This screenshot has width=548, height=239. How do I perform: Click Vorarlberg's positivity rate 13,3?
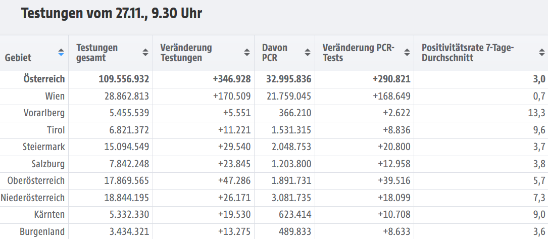click(539, 113)
